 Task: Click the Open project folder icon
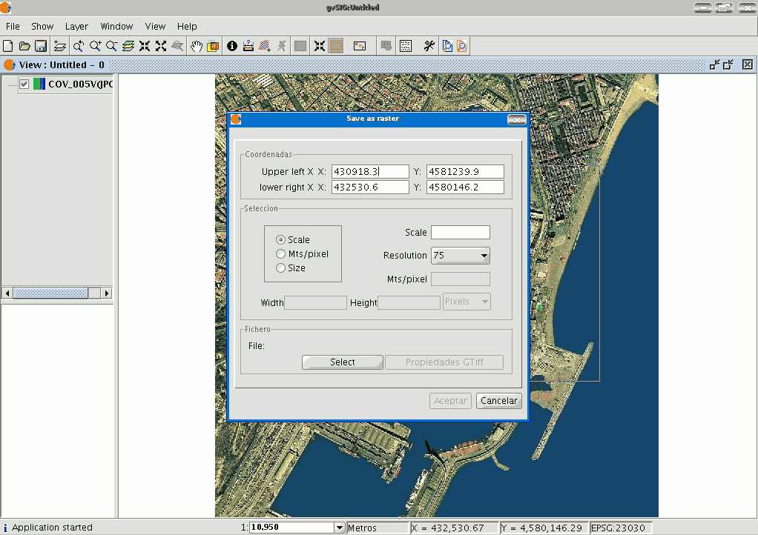[24, 46]
